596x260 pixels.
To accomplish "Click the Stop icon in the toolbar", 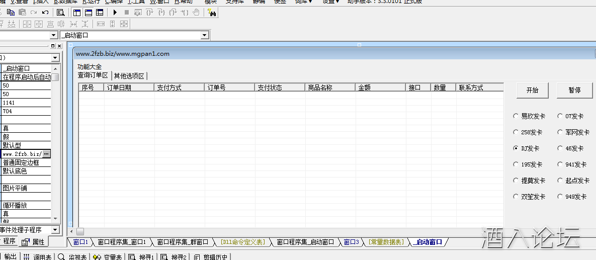I will 126,13.
